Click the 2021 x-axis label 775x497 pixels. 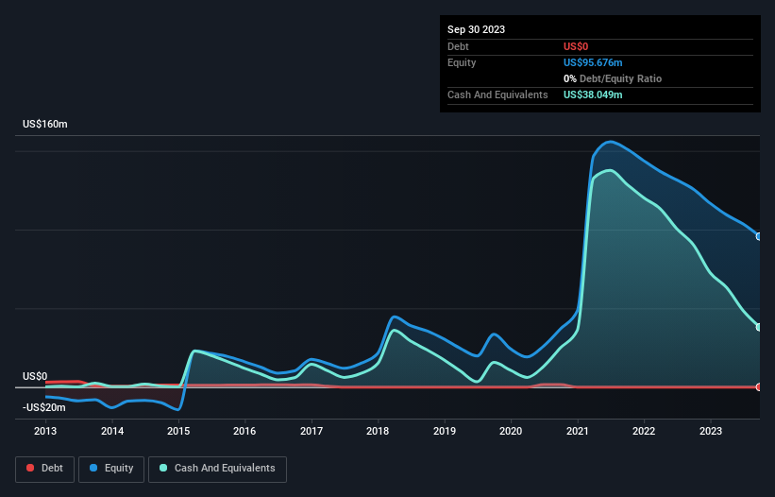(x=578, y=431)
